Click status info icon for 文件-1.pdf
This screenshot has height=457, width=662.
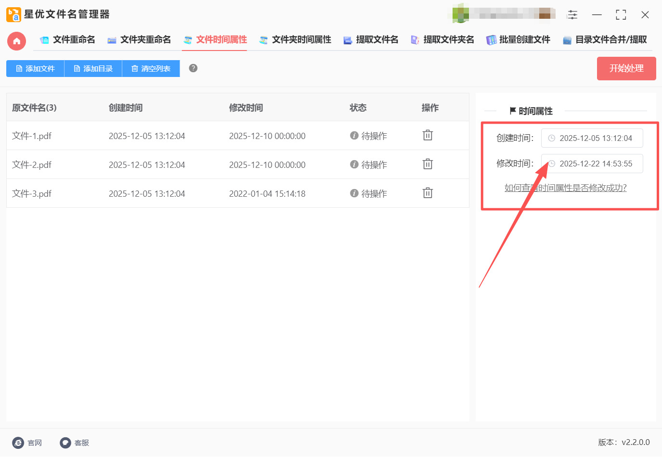click(354, 136)
